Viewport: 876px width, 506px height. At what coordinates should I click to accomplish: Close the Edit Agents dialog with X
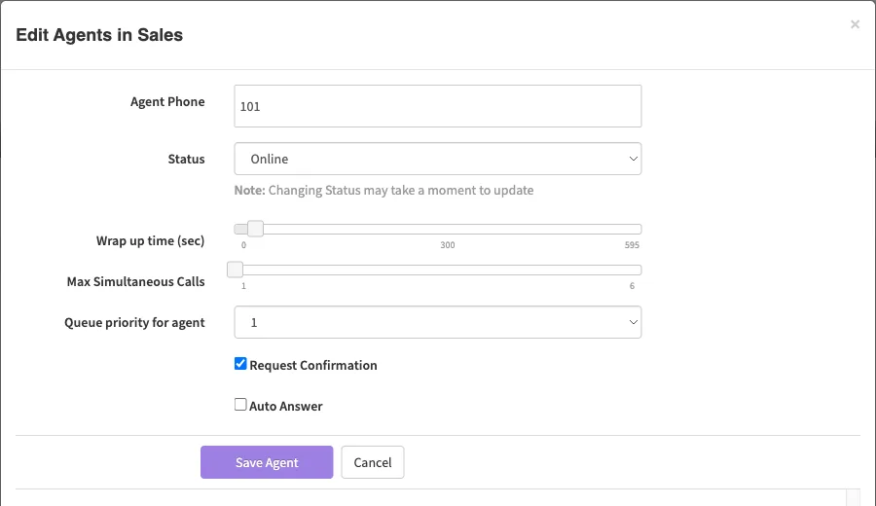(855, 24)
